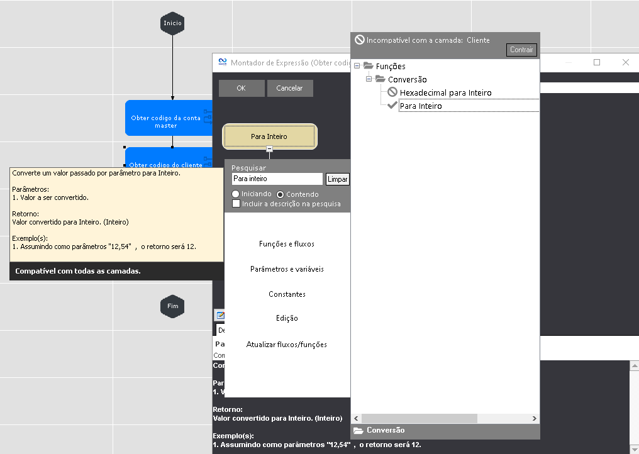The image size is (639, 454).
Task: Click the checkmark icon beside Para Inteiro
Action: tap(392, 106)
